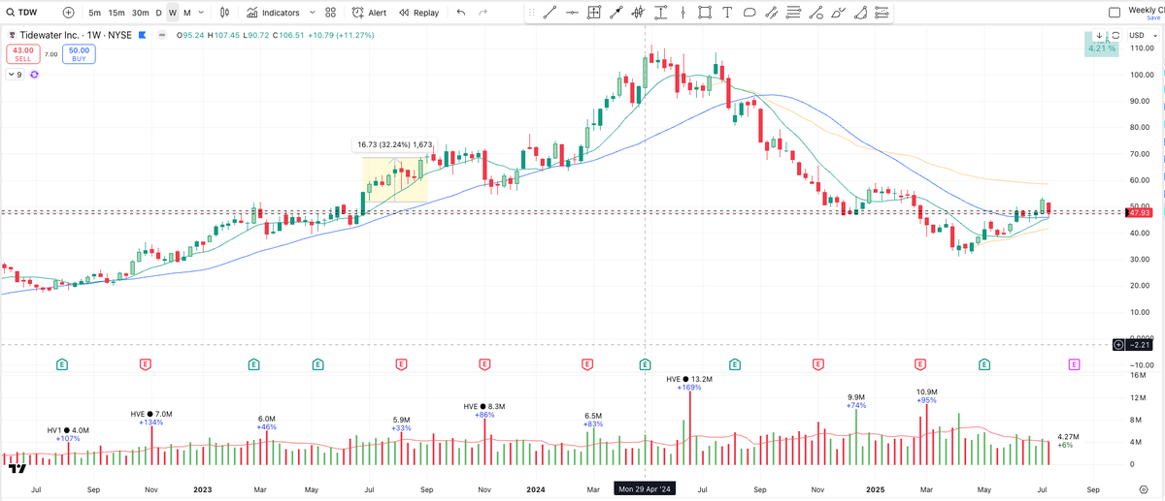1165x501 pixels.
Task: Select the monthly M timeframe
Action: (186, 13)
